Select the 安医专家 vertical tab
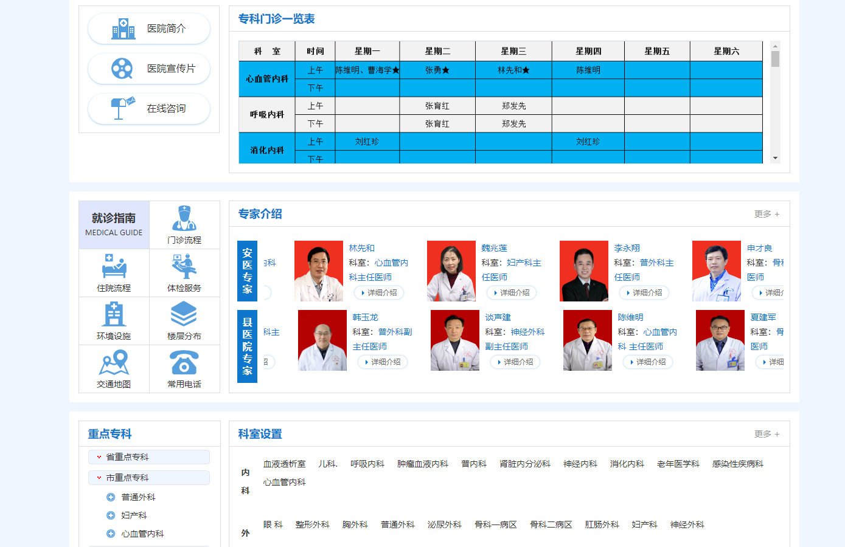Screen dimensions: 845x547 pos(247,271)
